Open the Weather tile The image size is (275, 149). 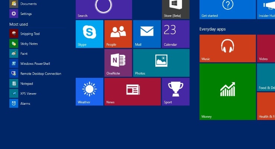click(89, 92)
